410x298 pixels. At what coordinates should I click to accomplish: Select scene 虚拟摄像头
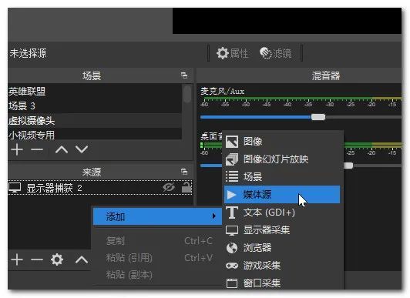(95, 120)
